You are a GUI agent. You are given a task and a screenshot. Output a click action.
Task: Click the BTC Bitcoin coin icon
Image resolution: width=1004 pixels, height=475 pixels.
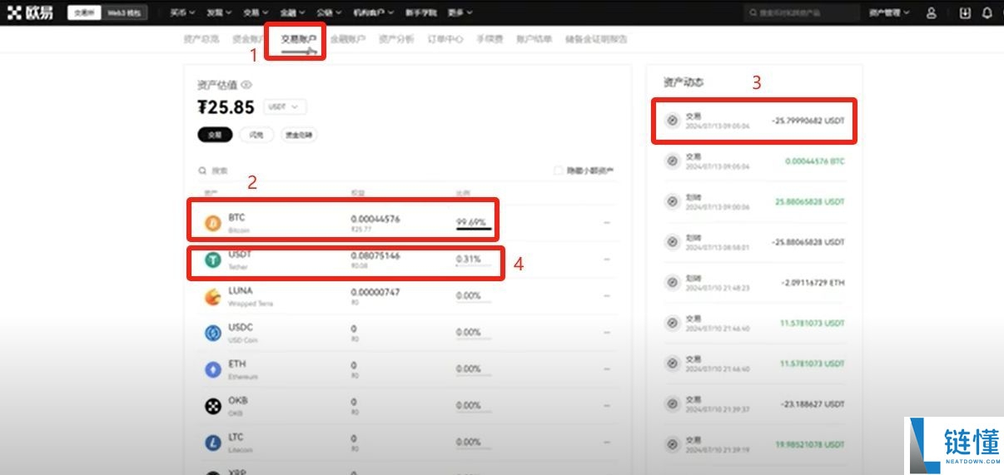click(x=213, y=223)
